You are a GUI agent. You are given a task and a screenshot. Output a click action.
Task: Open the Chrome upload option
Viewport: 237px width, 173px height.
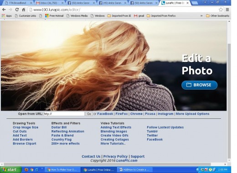point(136,114)
